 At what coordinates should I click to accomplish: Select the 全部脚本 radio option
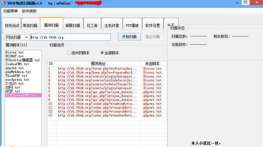pyautogui.click(x=110, y=53)
